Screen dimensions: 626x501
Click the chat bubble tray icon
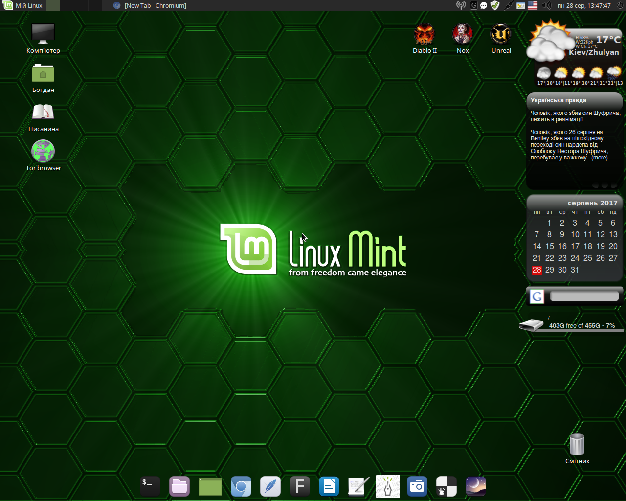484,5
